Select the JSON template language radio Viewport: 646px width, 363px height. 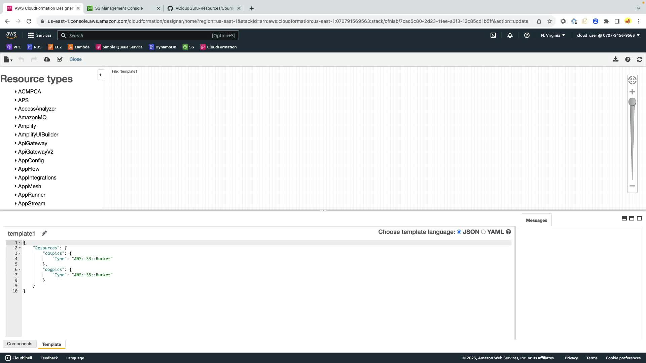(x=459, y=232)
